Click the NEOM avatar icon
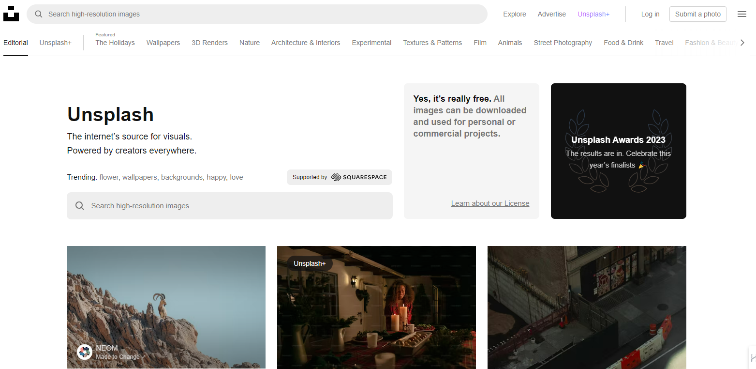 (85, 352)
